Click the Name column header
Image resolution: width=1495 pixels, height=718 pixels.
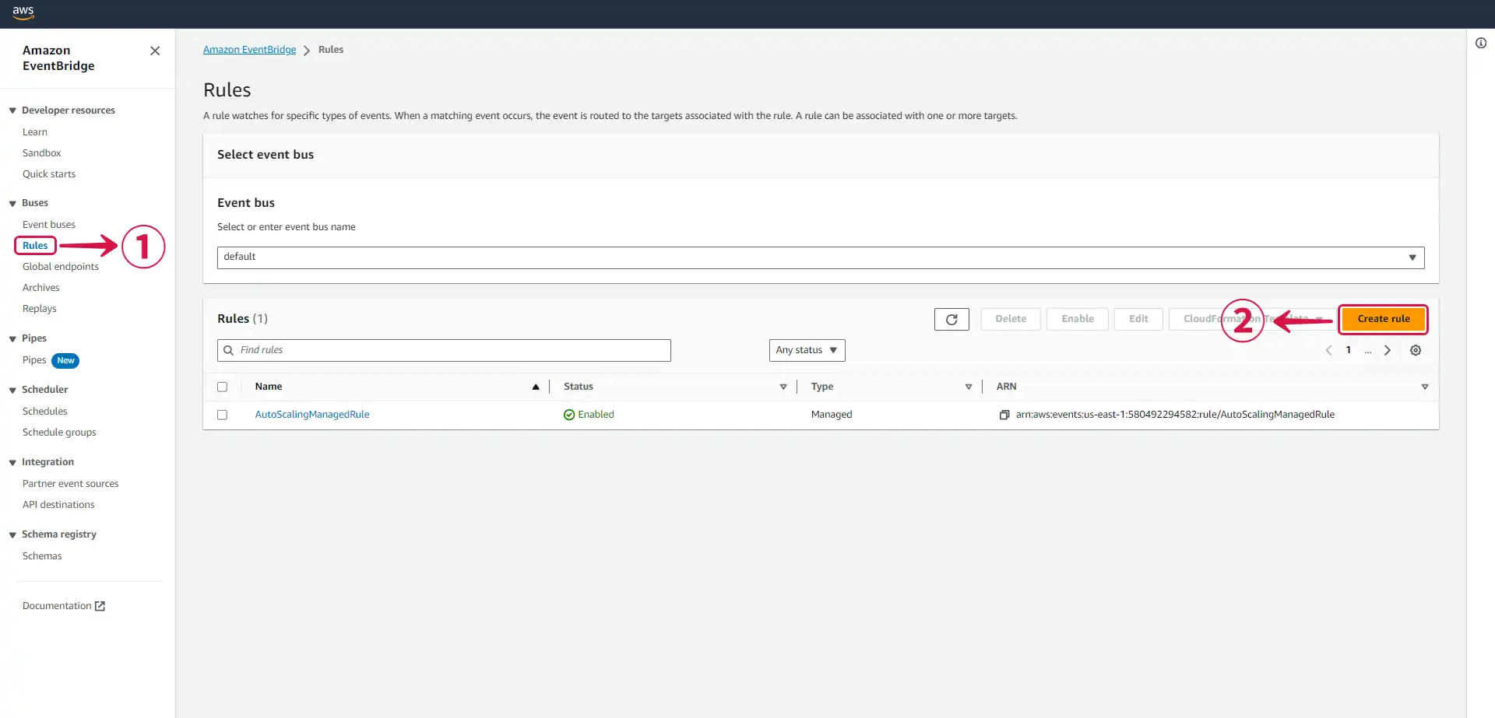pyautogui.click(x=269, y=387)
